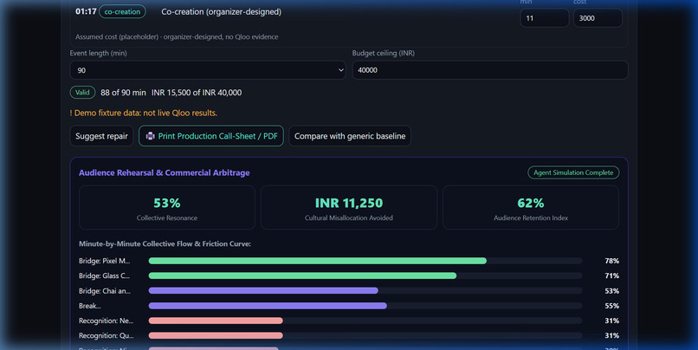This screenshot has width=698, height=350.
Task: Click INR 11,250 Cultural Misallocation card
Action: point(349,208)
